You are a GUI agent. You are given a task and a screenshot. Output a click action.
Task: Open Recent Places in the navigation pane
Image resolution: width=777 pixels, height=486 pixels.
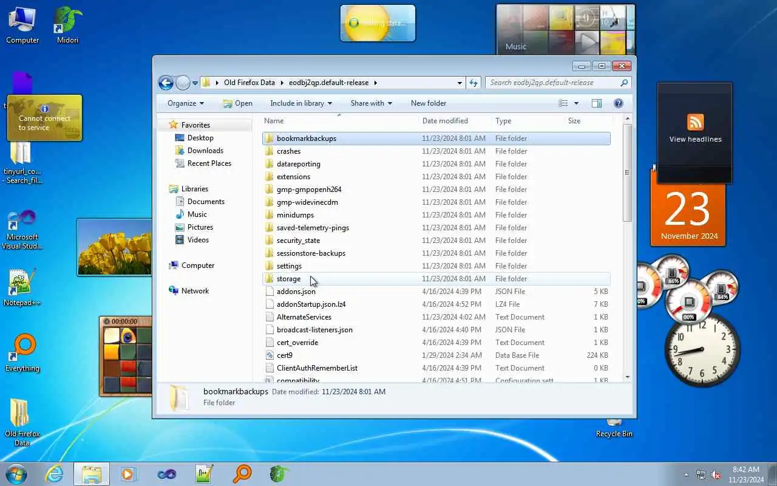coord(209,163)
